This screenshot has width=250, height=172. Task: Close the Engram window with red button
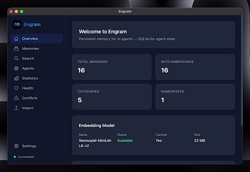11,11
